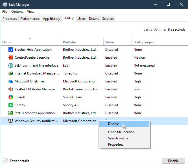Choose Search online in context menu
The width and height of the screenshot is (188, 168).
pyautogui.click(x=124, y=138)
